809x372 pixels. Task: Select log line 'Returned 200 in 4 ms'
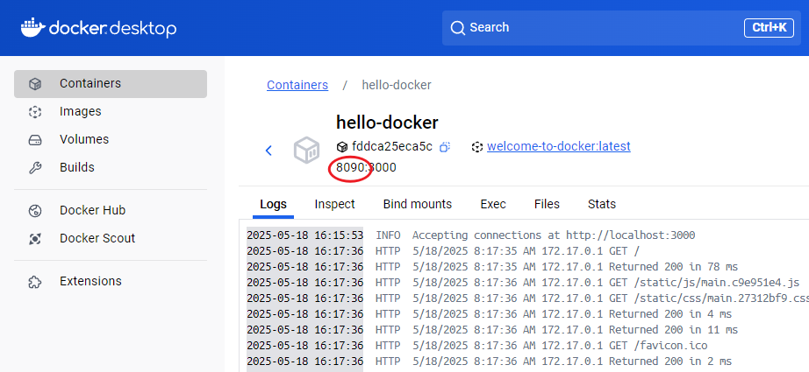670,314
